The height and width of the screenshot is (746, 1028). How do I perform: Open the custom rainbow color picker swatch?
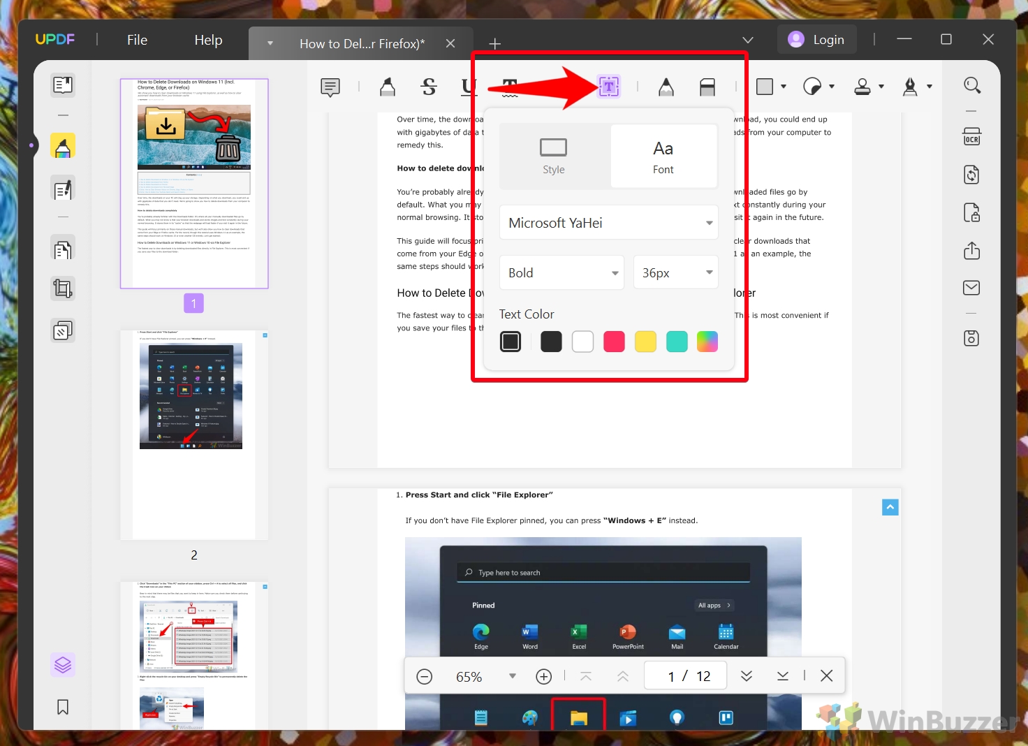click(707, 342)
